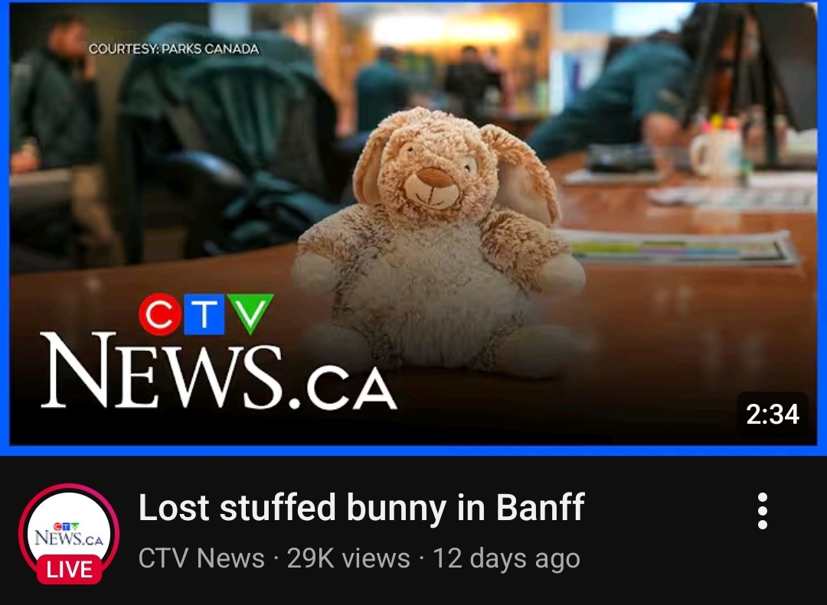The image size is (827, 605).
Task: Click the 2:34 video duration badge
Action: point(772,415)
